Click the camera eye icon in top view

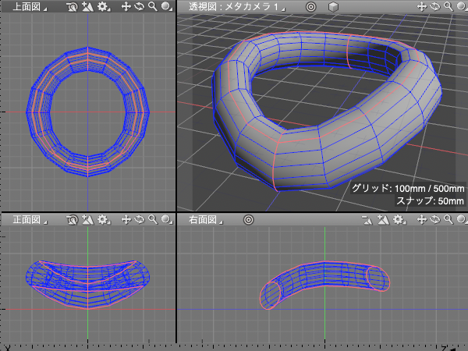click(73, 6)
